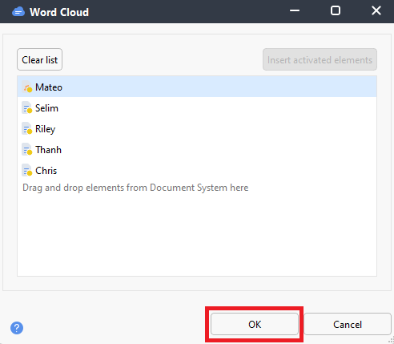This screenshot has height=344, width=394.
Task: Select the Riley document name
Action: (46, 129)
